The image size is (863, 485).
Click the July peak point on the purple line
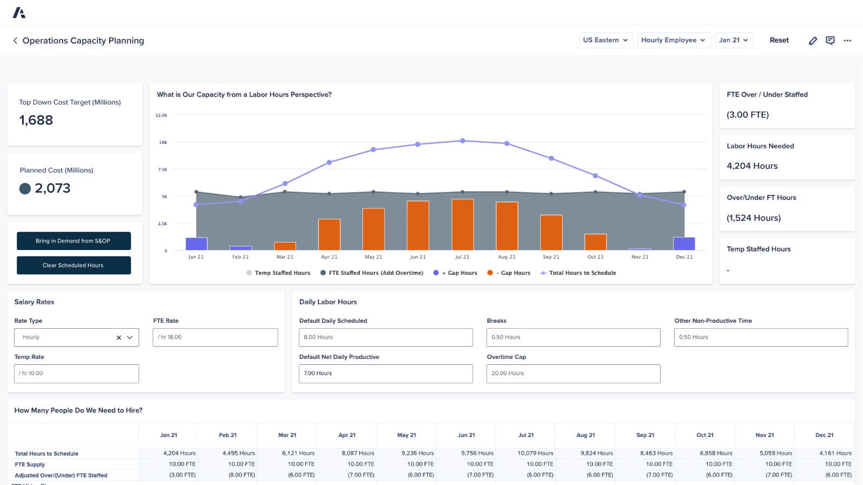click(x=462, y=140)
